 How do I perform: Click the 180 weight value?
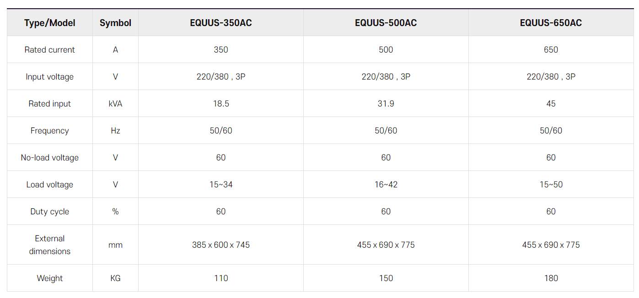pos(551,278)
